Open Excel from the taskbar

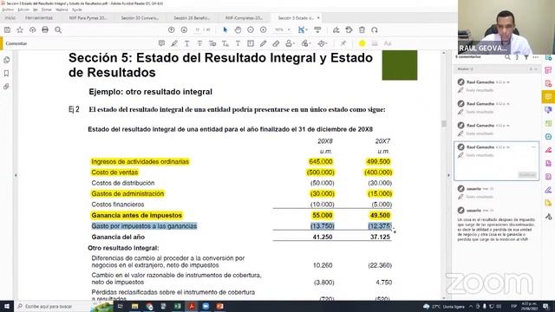click(x=177, y=306)
